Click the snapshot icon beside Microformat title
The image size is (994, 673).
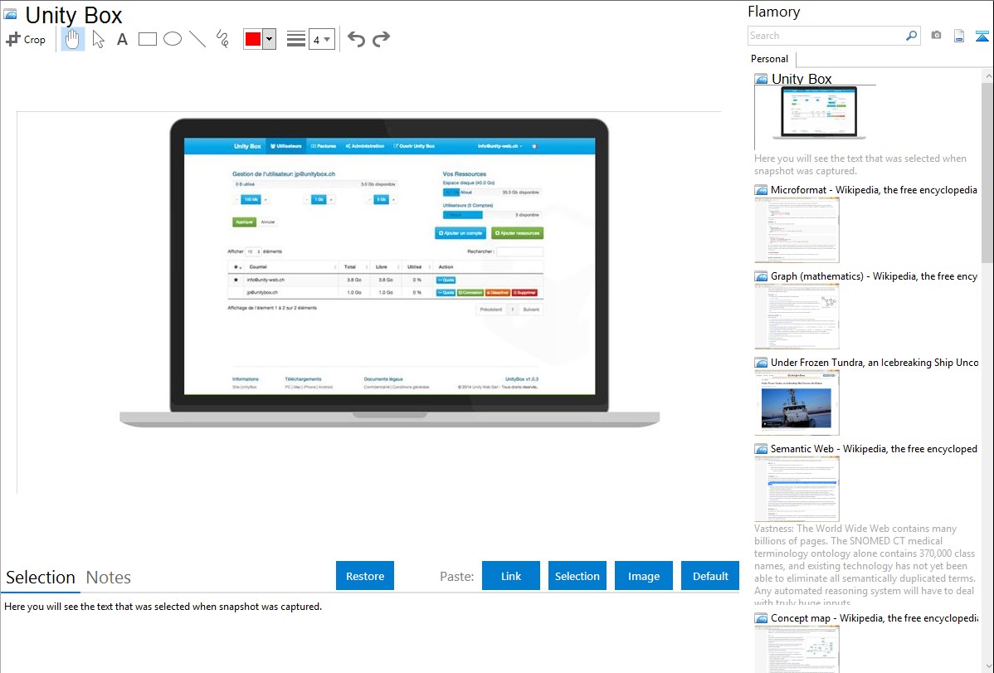762,190
